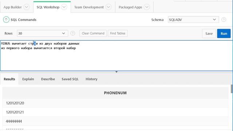Open the Team Development tab
Viewport: 233px width, 131px height.
click(x=89, y=7)
